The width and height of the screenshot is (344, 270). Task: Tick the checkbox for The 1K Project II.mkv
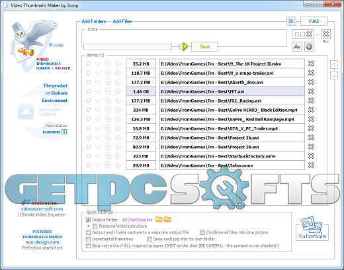(89, 64)
